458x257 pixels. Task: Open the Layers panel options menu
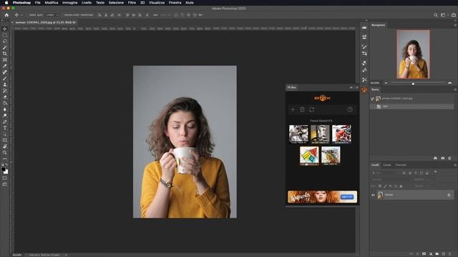455,165
